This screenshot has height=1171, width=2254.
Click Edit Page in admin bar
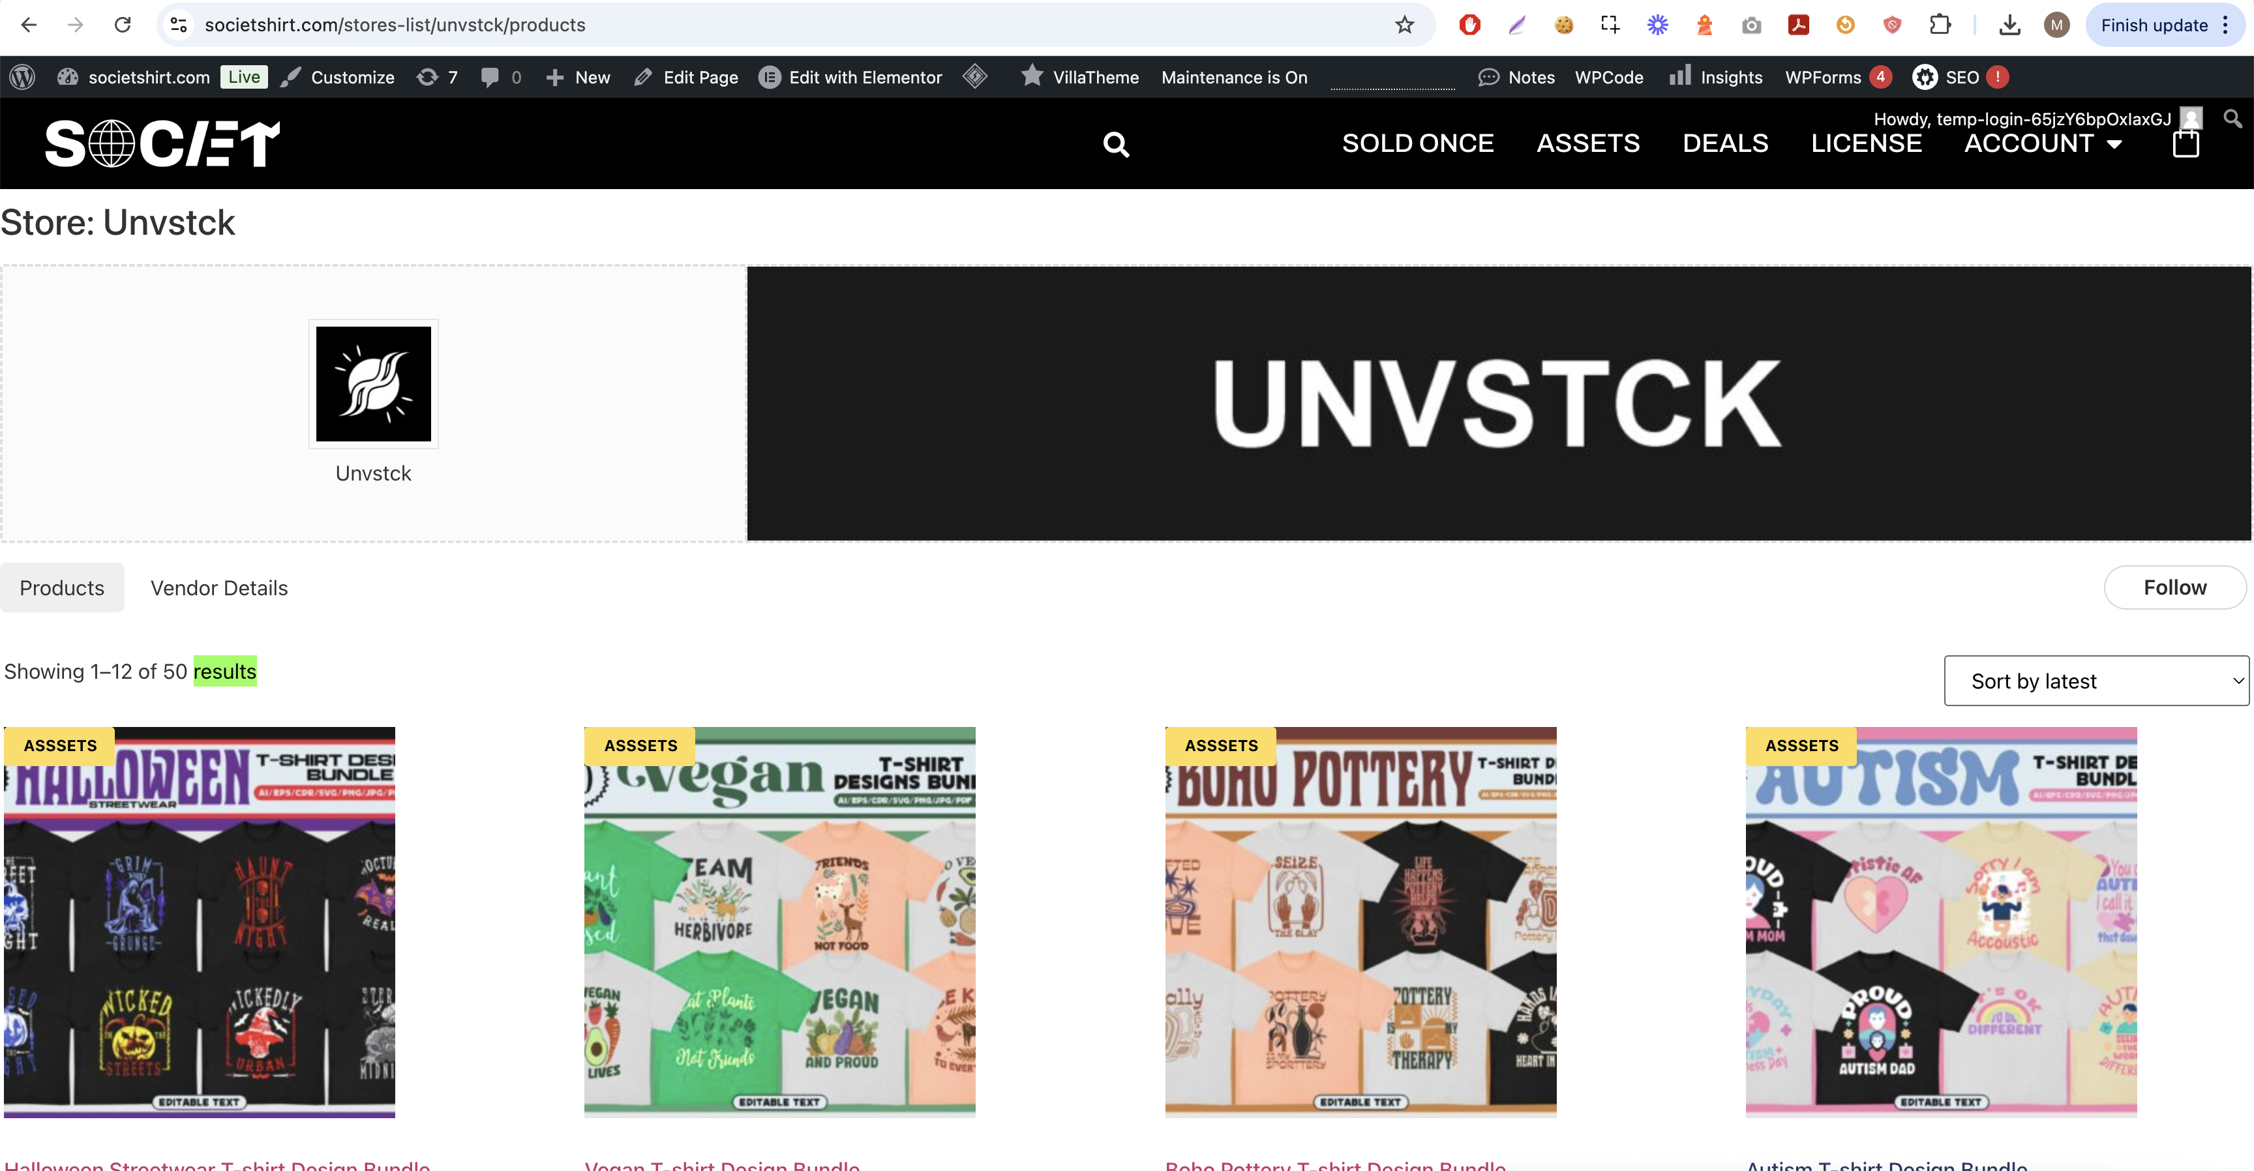click(686, 77)
